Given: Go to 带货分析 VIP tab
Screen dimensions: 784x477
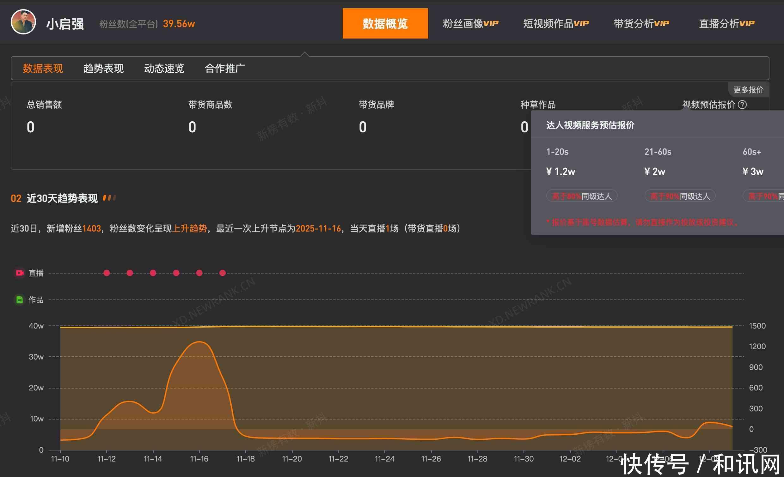Looking at the screenshot, I should coord(641,23).
